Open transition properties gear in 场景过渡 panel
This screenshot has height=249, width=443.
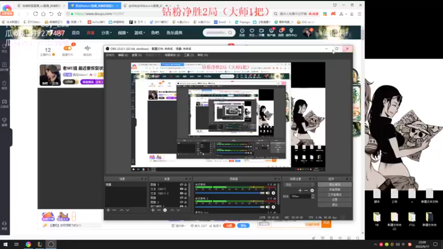coord(312,190)
